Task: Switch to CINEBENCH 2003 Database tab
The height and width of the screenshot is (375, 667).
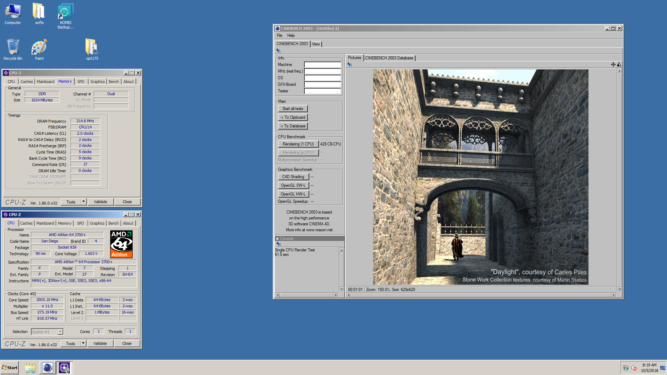Action: tap(389, 58)
